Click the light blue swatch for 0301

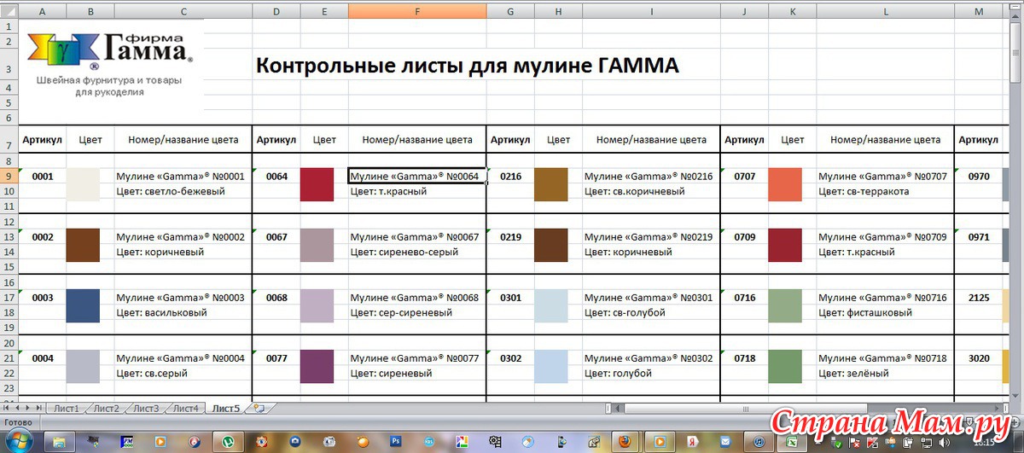click(x=550, y=305)
